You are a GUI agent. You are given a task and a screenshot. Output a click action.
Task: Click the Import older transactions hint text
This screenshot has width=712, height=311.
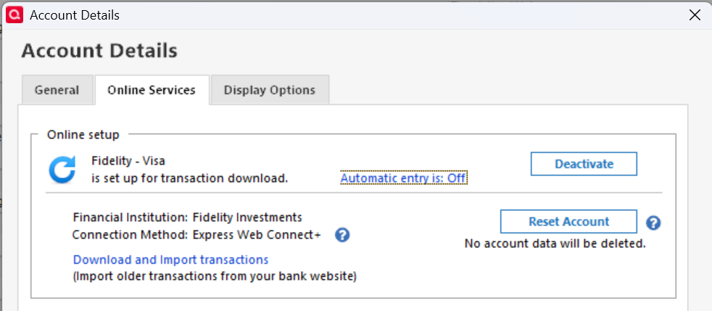pos(215,275)
